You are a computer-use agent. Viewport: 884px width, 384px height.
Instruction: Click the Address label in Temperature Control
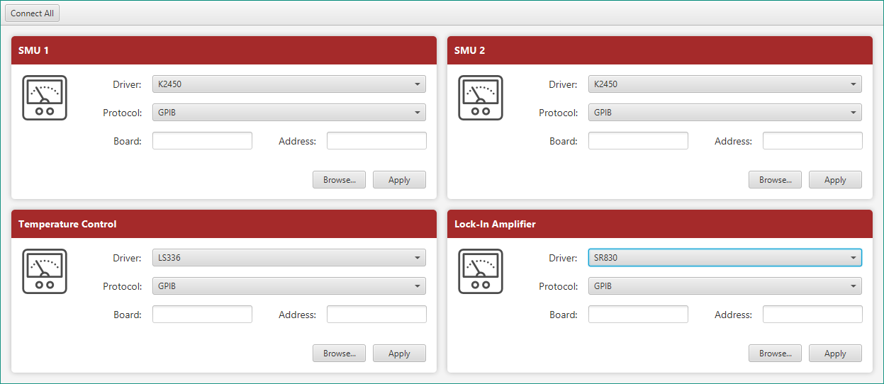(x=297, y=315)
